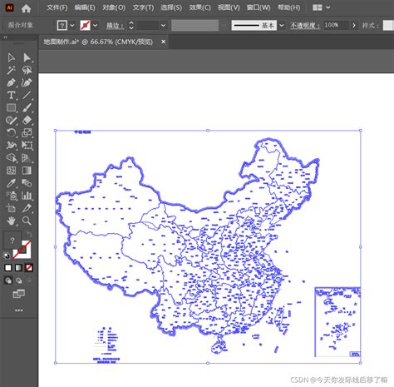This screenshot has width=394, height=387.
Task: Open the 对象(O) menu
Action: click(114, 7)
